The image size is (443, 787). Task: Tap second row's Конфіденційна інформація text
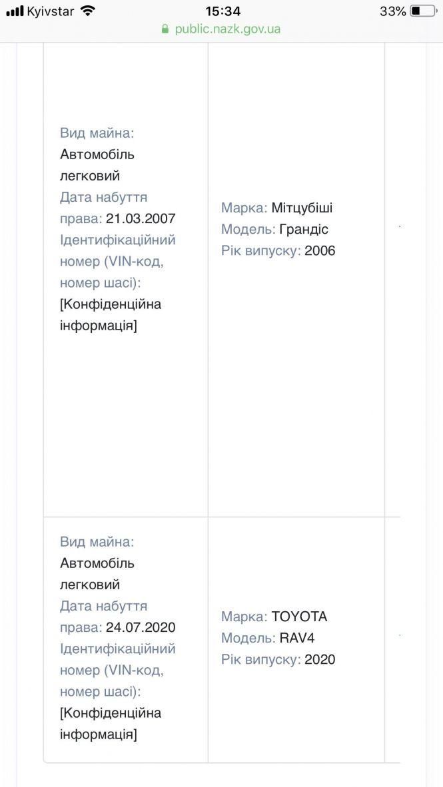111,724
